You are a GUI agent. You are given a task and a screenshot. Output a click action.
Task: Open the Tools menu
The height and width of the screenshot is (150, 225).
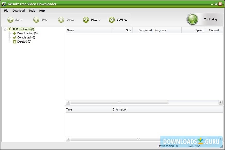32,11
